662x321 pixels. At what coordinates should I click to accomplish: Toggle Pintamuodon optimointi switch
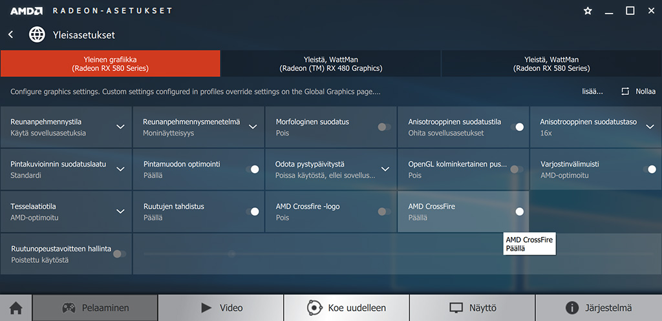click(252, 169)
